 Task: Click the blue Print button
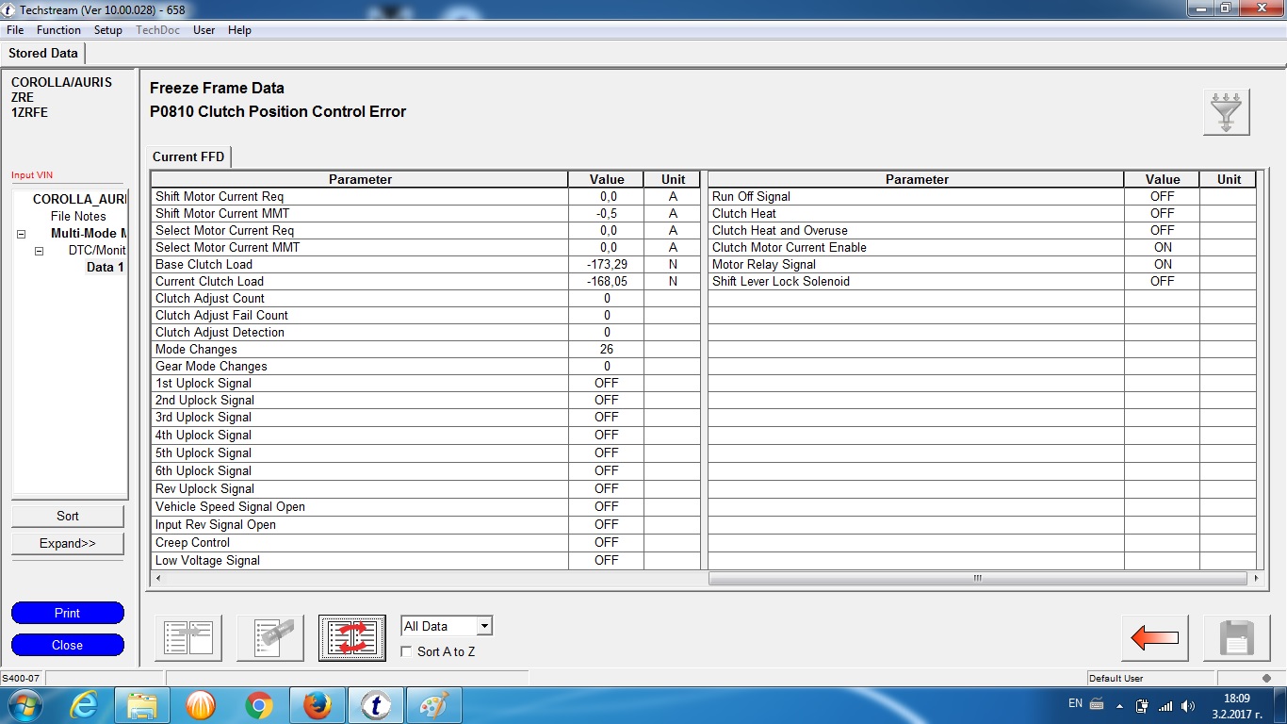point(68,613)
